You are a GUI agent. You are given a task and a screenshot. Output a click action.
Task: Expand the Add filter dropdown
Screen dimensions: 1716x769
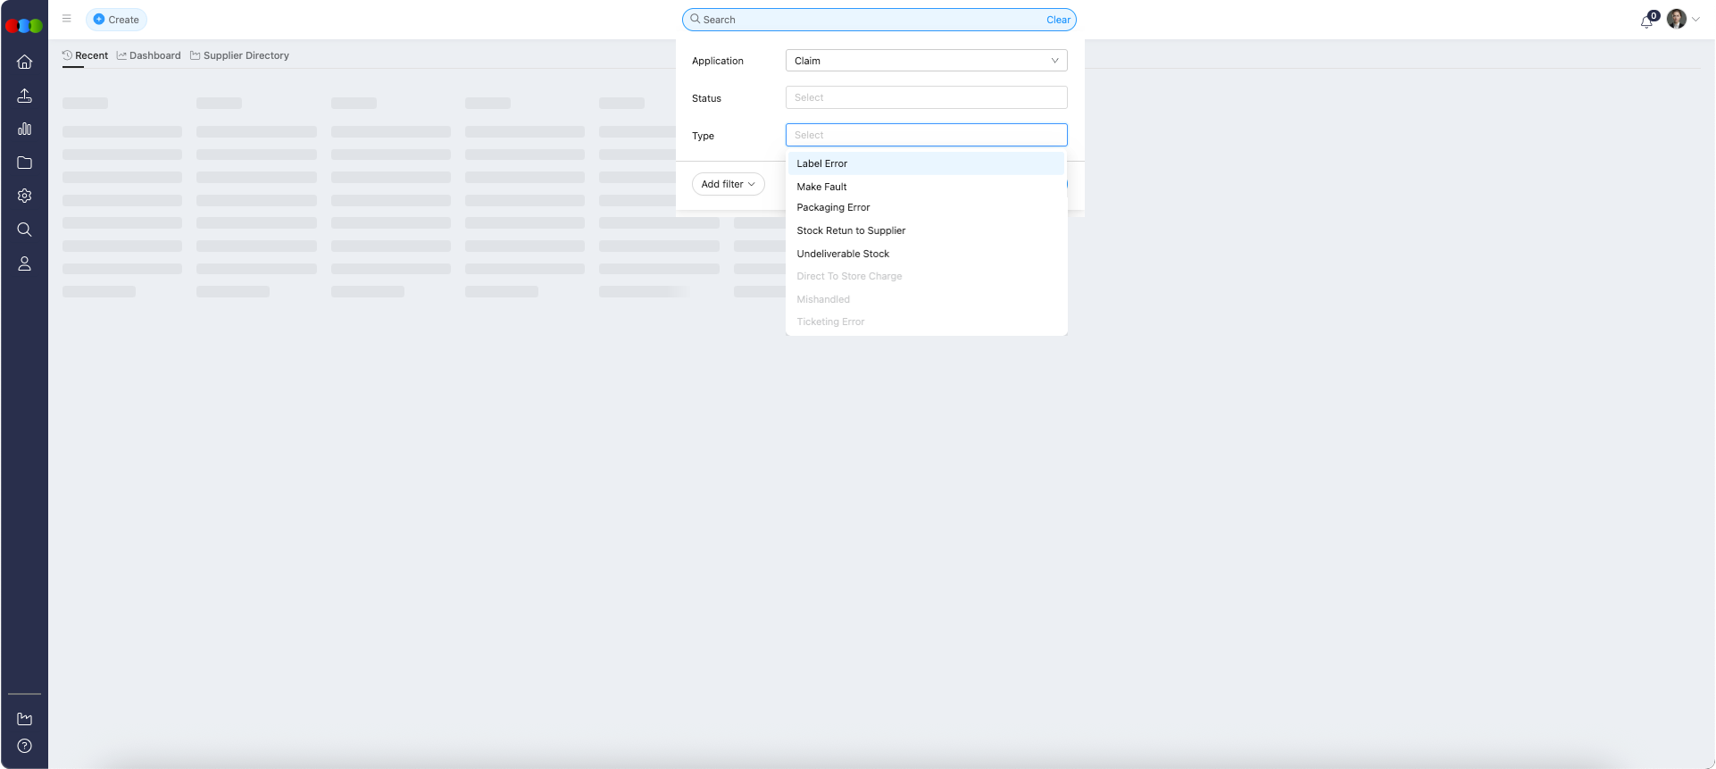(728, 184)
